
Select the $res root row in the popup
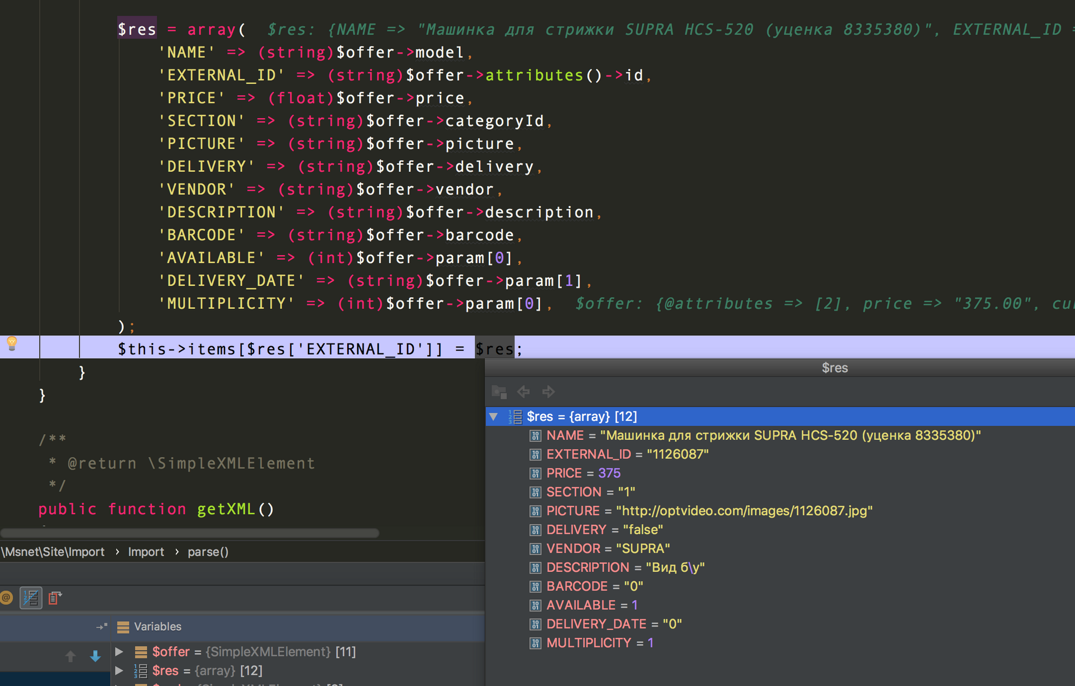pyautogui.click(x=780, y=416)
